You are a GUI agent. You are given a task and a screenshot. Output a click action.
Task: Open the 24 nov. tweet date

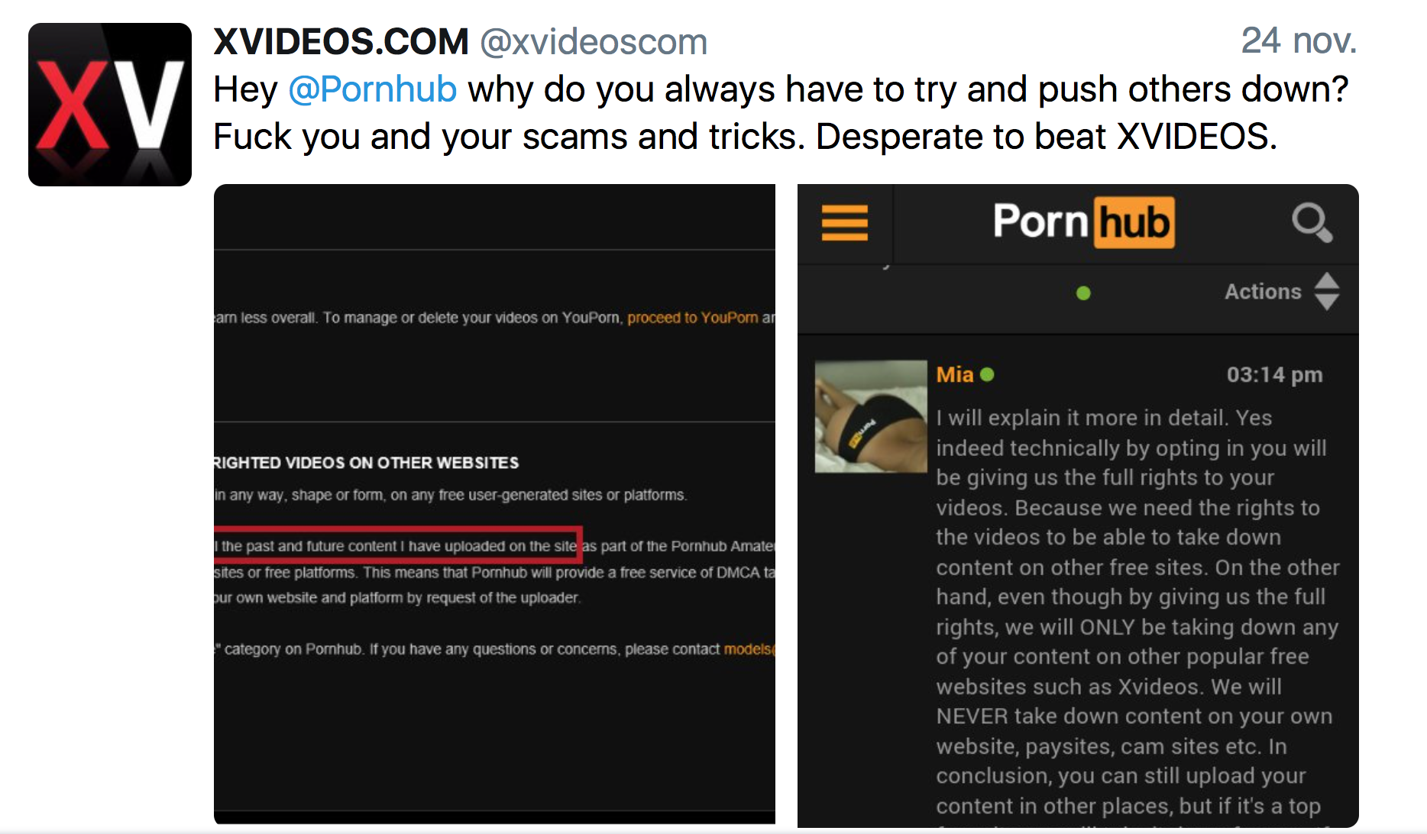pyautogui.click(x=1299, y=40)
